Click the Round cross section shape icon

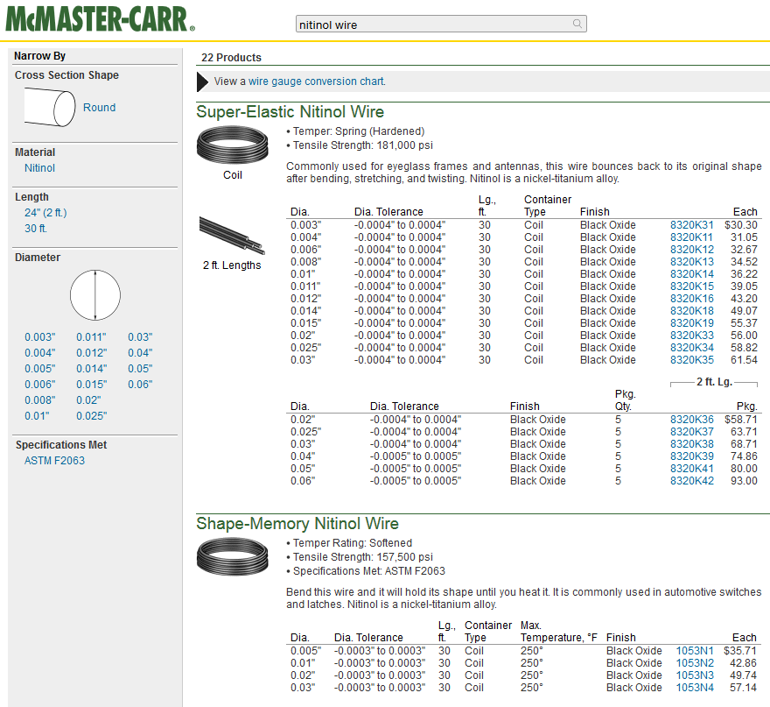tap(50, 107)
